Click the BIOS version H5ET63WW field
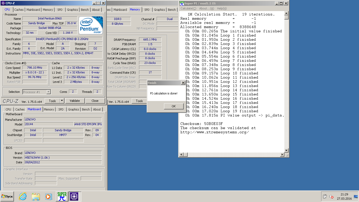359x202 pixels. click(63, 158)
